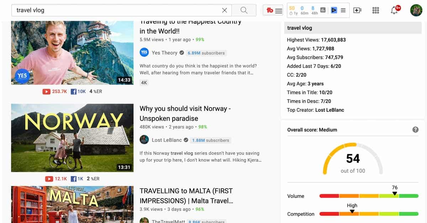Click the Yes Theory channel avatar
Image resolution: width=427 pixels, height=223 pixels.
pos(144,52)
